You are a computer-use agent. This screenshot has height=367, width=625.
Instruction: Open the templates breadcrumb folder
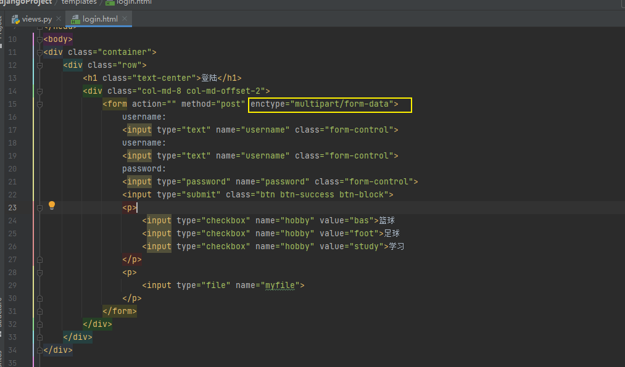[x=79, y=2]
